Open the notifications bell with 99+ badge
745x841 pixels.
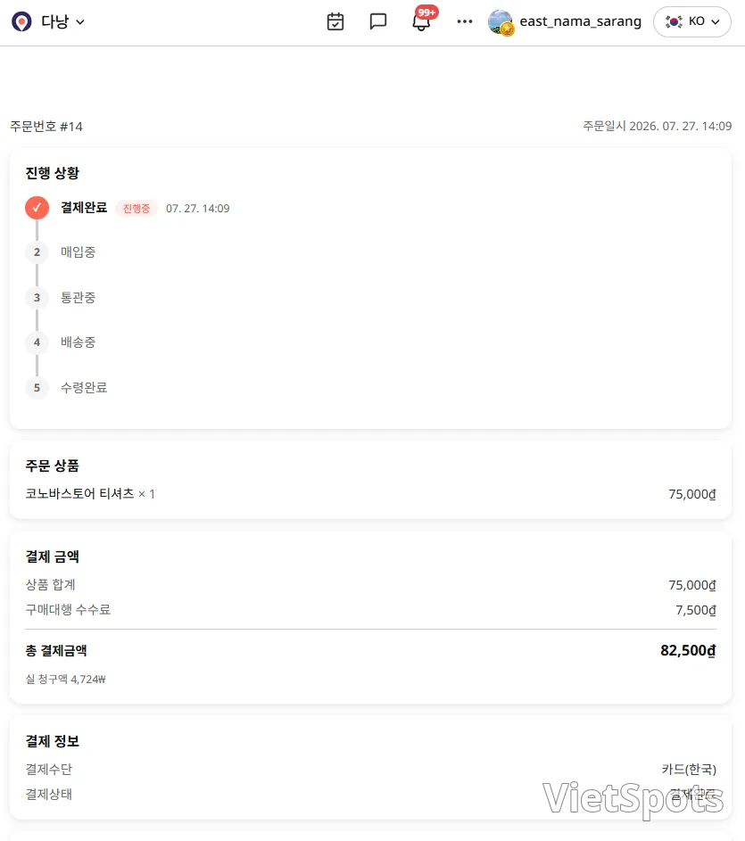click(x=422, y=21)
